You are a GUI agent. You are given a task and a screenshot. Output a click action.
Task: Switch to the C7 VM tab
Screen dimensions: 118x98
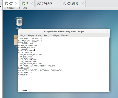[11, 3]
